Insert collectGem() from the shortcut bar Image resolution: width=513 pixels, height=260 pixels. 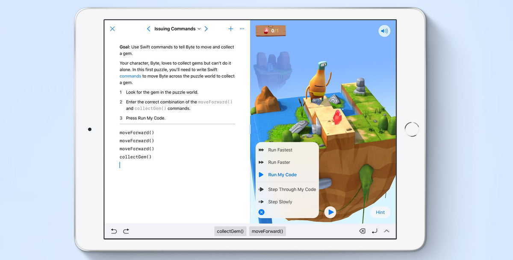coord(230,231)
